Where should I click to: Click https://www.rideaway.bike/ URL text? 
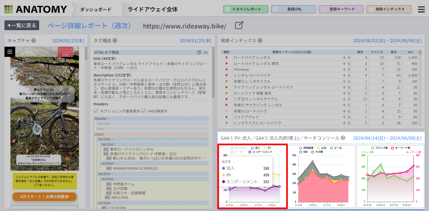[184, 26]
